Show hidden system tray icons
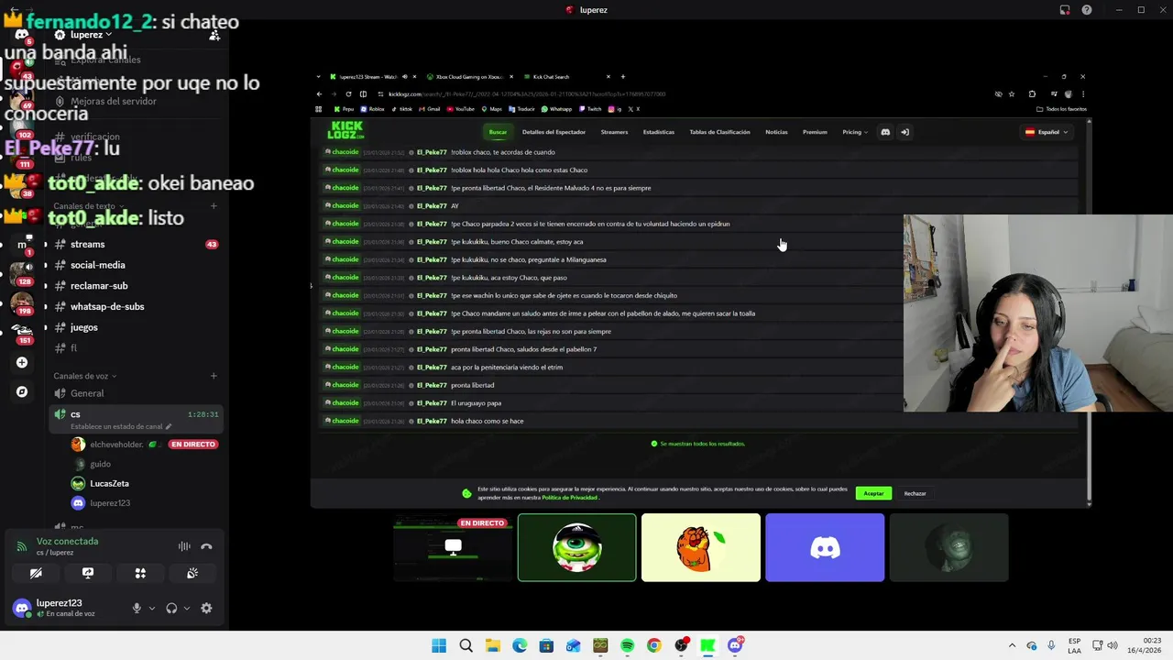The height and width of the screenshot is (660, 1173). (1012, 645)
